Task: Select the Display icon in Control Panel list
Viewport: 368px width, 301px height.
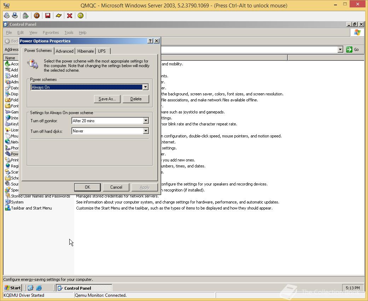Action: 8,94
